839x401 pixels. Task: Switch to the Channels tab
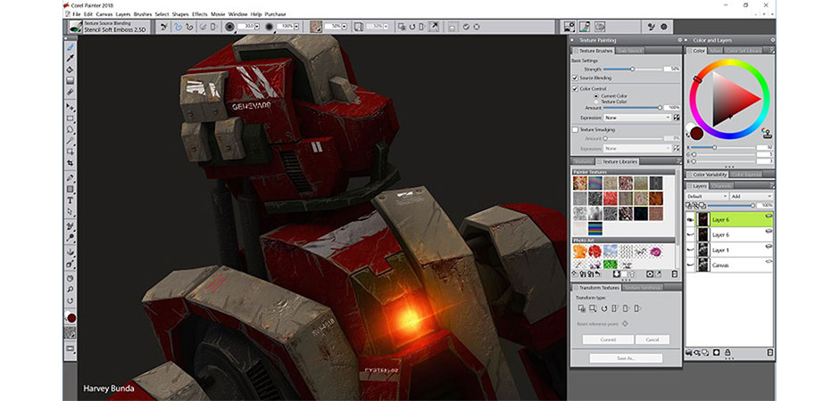pos(722,186)
